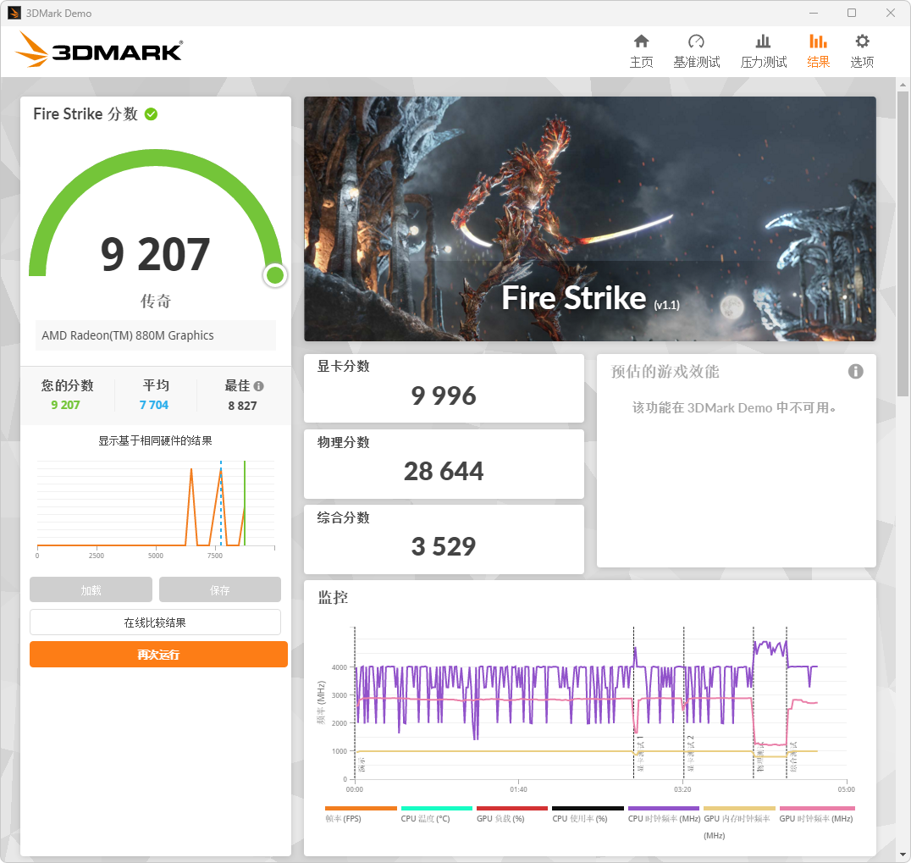Click info icon beside 最佳 score
Screen dimensions: 911x863
(x=259, y=386)
